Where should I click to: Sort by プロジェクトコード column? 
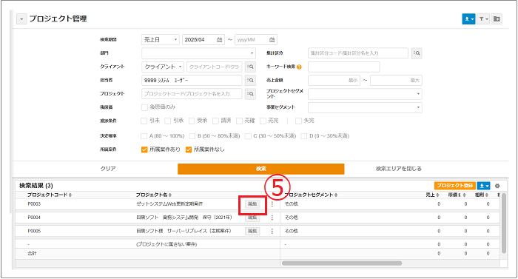tap(50, 195)
